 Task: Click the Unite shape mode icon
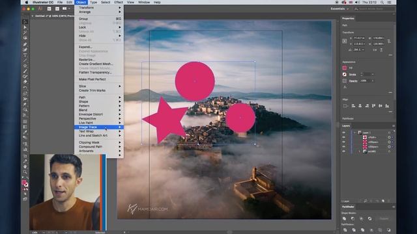[x=345, y=218]
